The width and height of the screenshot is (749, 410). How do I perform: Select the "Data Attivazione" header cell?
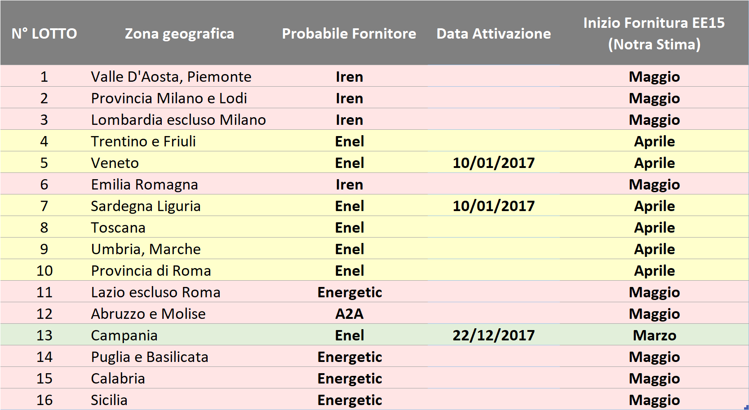(493, 34)
